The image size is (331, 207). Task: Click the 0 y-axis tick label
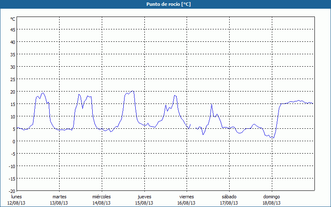tap(14, 141)
